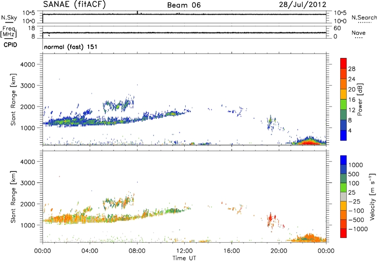The width and height of the screenshot is (377, 261).
Task: Click the 'CPID' label
Action: click(x=10, y=45)
